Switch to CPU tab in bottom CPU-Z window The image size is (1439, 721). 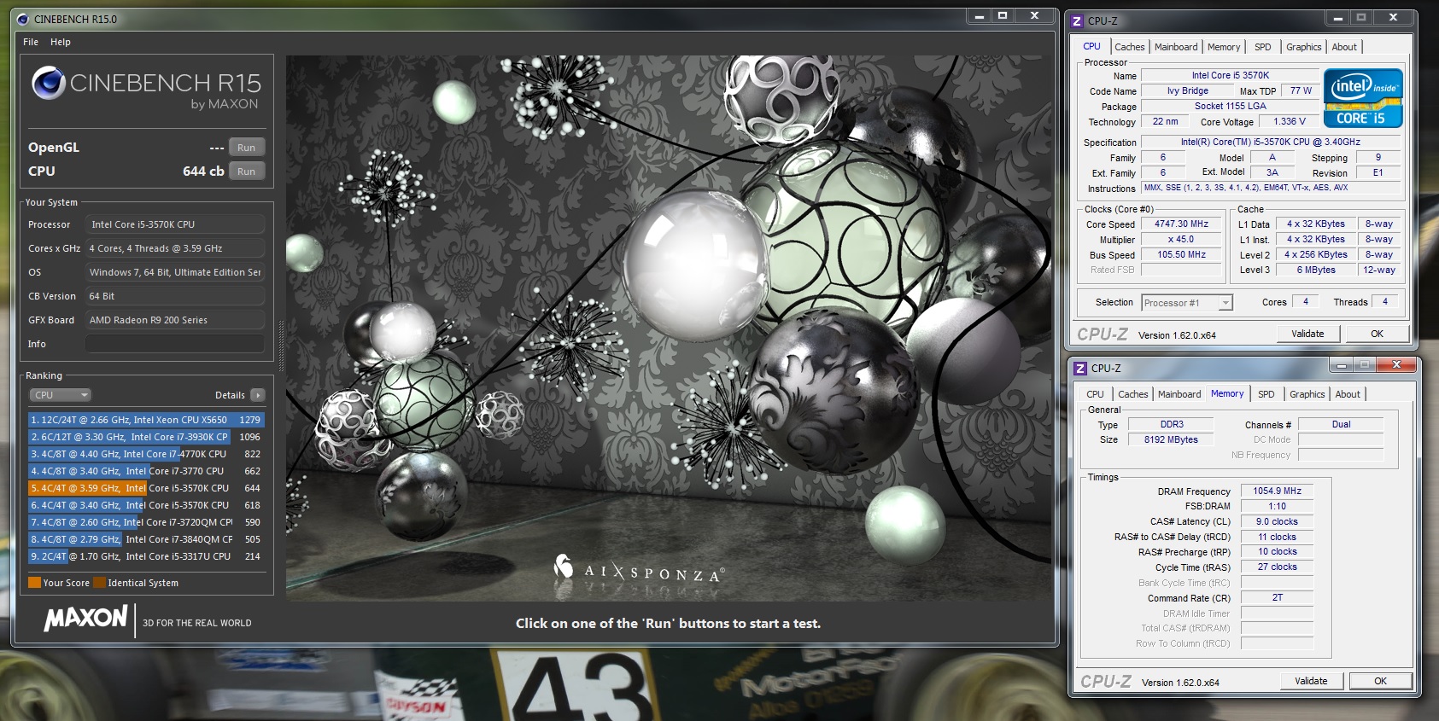[1095, 394]
